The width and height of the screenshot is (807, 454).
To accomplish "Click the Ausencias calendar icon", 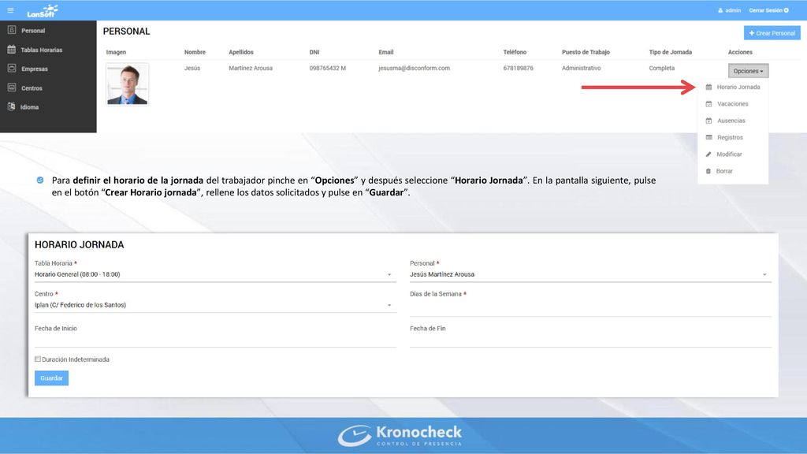I will click(x=708, y=121).
